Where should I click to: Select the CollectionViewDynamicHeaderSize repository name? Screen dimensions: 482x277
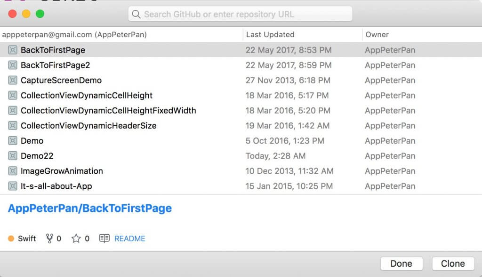click(x=88, y=126)
